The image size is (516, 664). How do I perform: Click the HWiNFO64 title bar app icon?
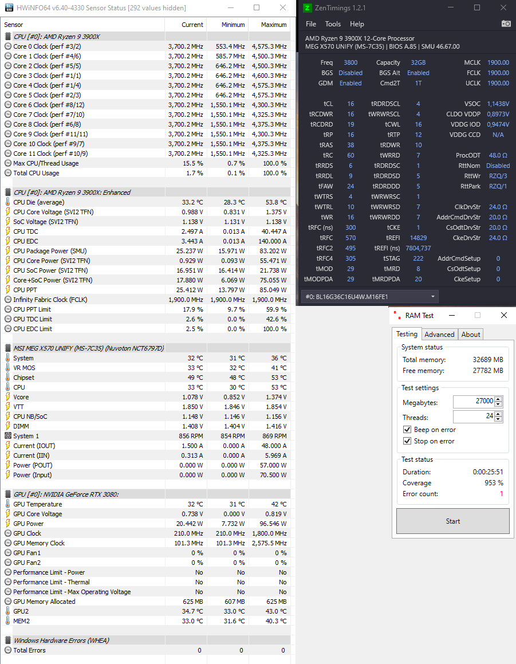[9, 7]
